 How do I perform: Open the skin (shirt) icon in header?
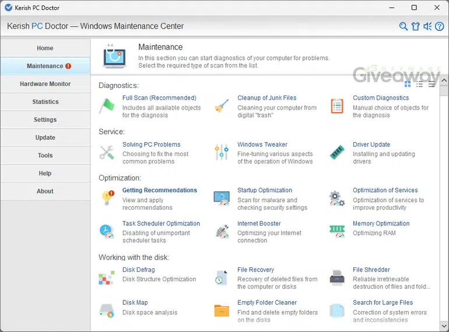[416, 26]
